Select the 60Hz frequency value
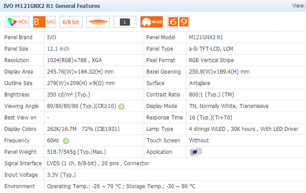Image resolution: width=306 pixels, height=193 pixels. 53,141
